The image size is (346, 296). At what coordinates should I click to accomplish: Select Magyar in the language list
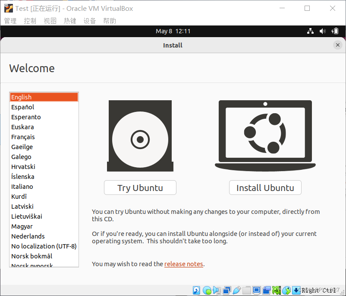[44, 226]
